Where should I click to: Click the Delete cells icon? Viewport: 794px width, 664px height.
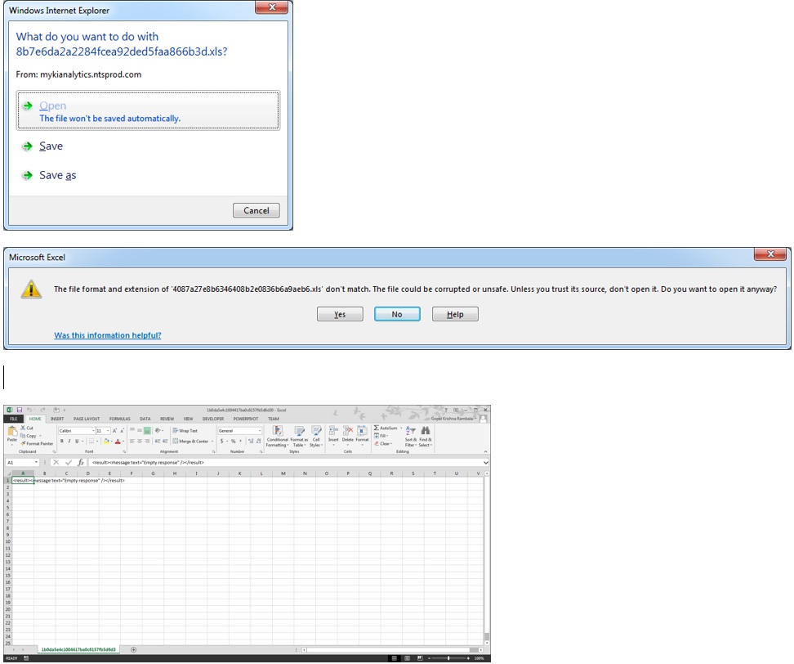point(348,431)
